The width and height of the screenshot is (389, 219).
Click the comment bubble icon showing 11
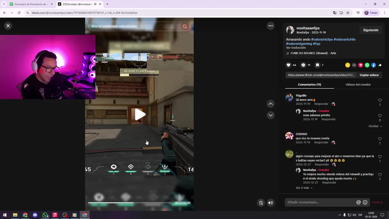(x=303, y=65)
